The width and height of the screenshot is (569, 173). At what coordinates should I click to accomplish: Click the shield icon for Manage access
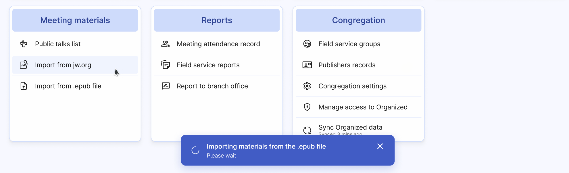[x=307, y=107]
